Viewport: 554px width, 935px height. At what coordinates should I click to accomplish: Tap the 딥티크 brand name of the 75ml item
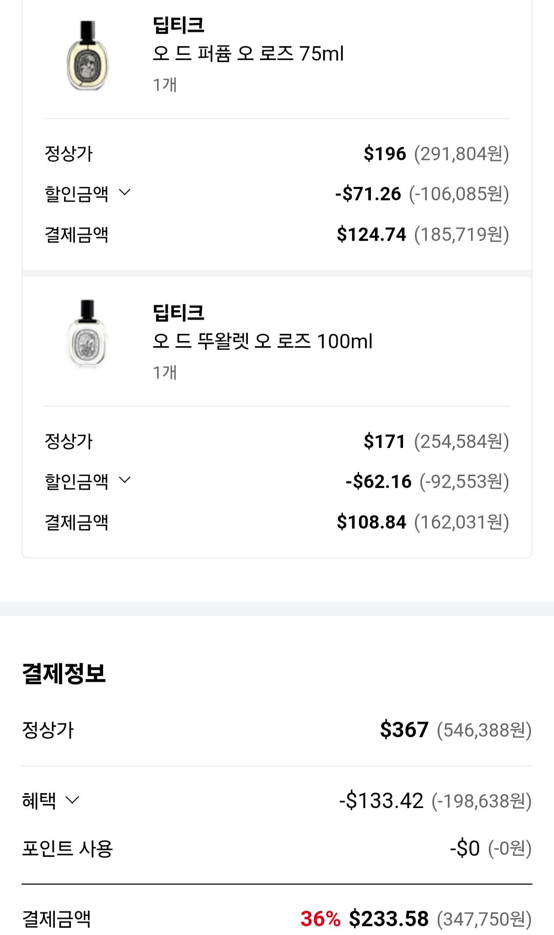point(179,25)
